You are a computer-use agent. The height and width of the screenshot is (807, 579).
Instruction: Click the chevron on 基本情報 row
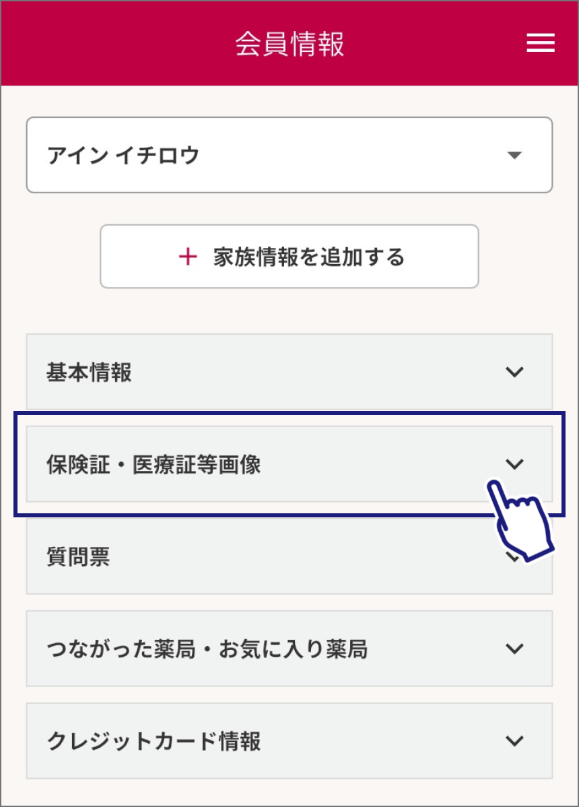514,372
